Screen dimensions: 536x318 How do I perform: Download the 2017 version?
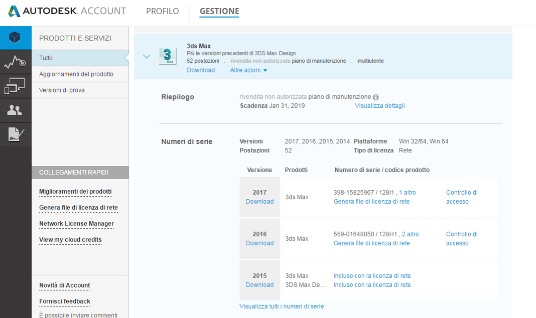click(x=259, y=202)
